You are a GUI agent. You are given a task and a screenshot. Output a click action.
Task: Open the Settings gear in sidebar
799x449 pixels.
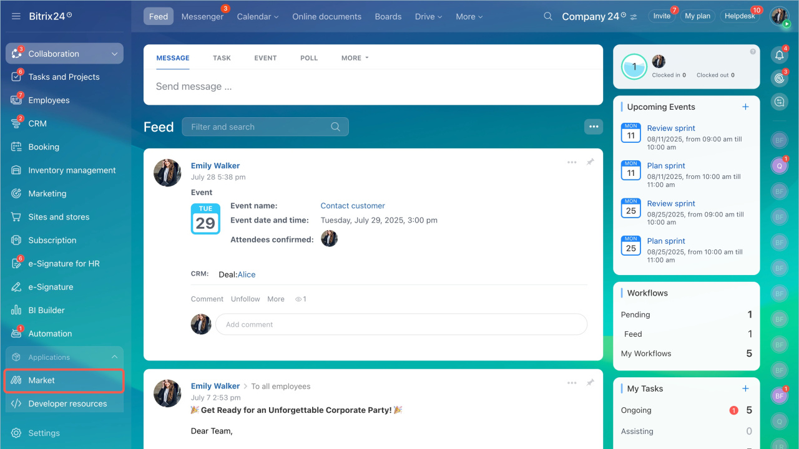(17, 433)
